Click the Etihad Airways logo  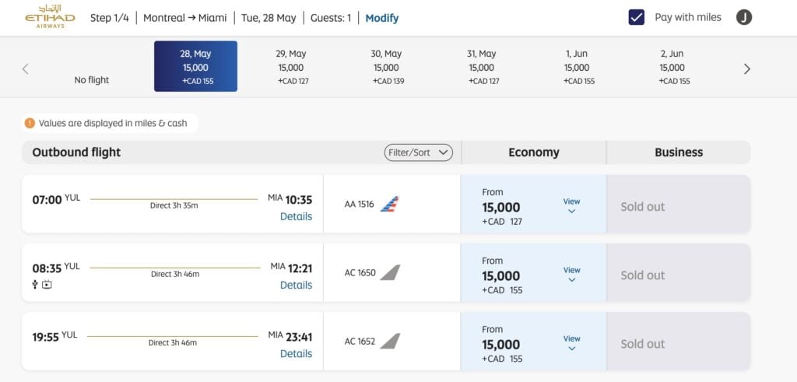(50, 17)
